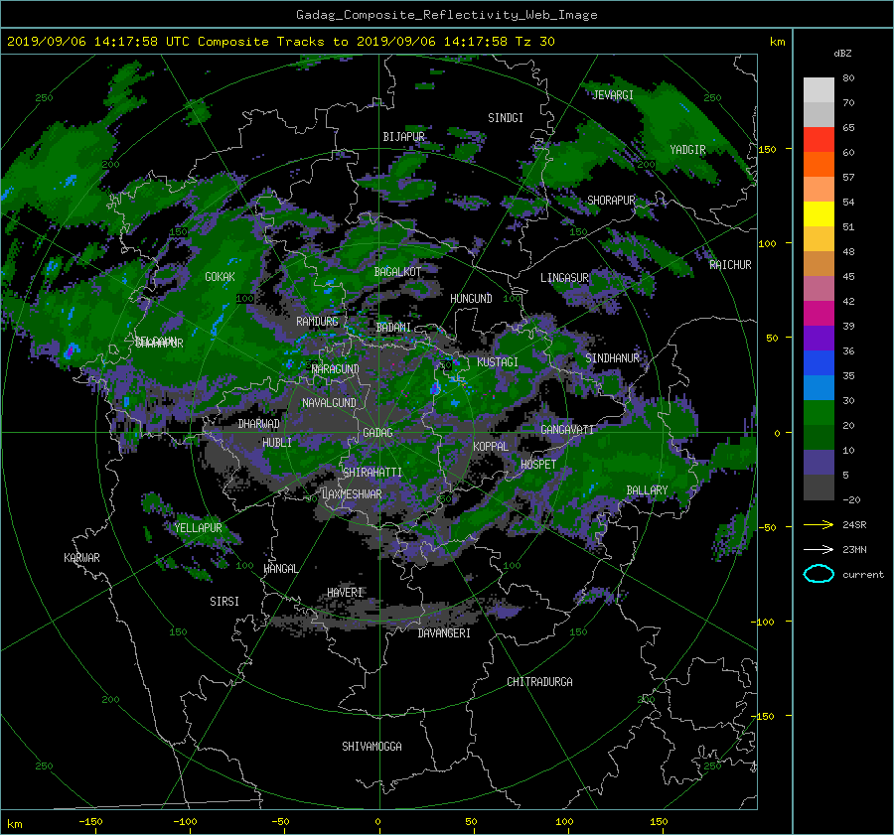Click the LAXMESHWAR city label
This screenshot has height=835, width=894.
(352, 494)
